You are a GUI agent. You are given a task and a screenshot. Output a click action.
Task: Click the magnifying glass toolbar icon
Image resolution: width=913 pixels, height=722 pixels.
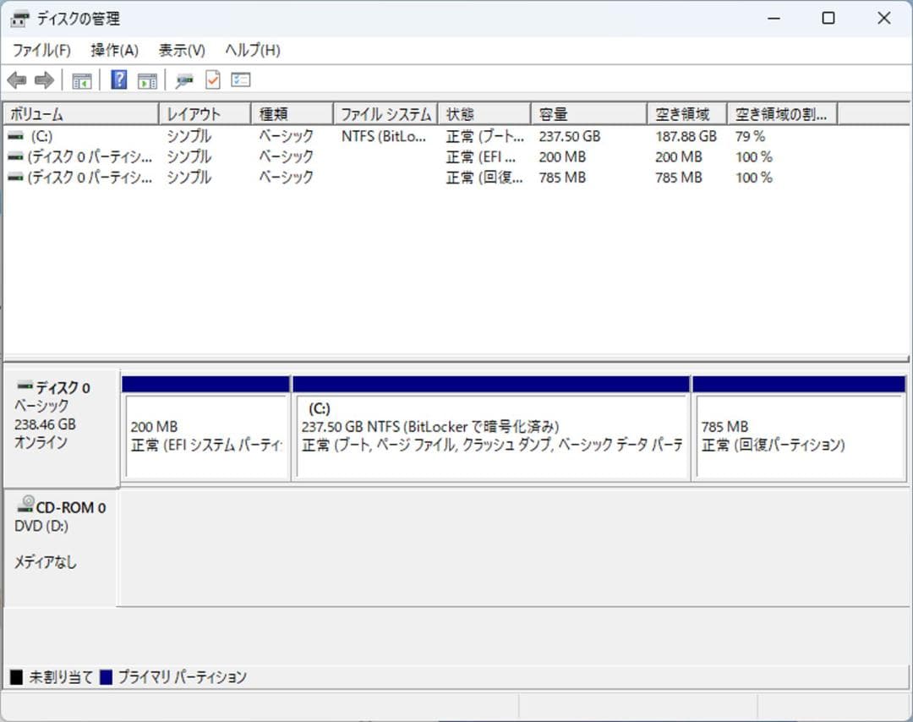[x=183, y=79]
